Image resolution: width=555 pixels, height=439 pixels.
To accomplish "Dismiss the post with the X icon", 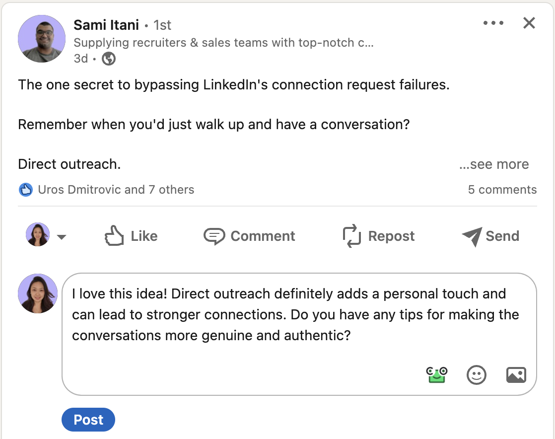I will coord(529,23).
